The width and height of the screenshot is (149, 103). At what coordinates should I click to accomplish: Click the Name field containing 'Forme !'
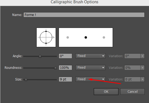84,15
